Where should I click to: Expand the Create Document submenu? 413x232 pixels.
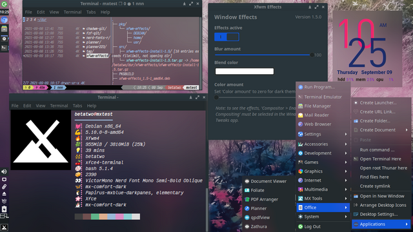(x=381, y=130)
